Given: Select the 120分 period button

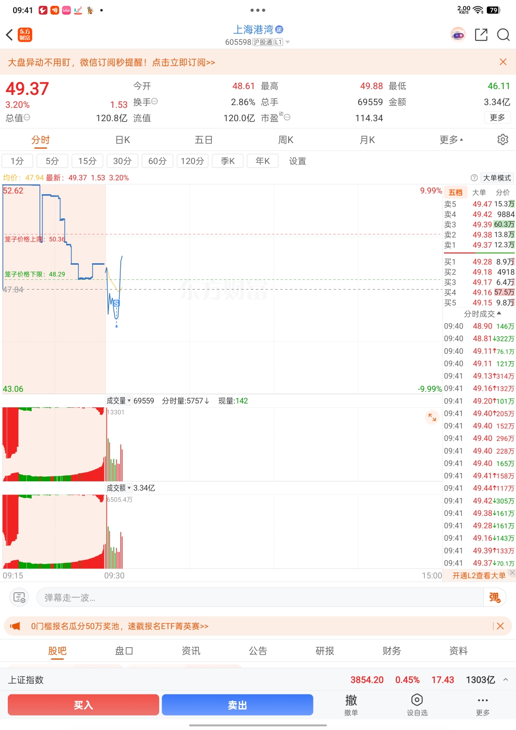Looking at the screenshot, I should click(192, 161).
